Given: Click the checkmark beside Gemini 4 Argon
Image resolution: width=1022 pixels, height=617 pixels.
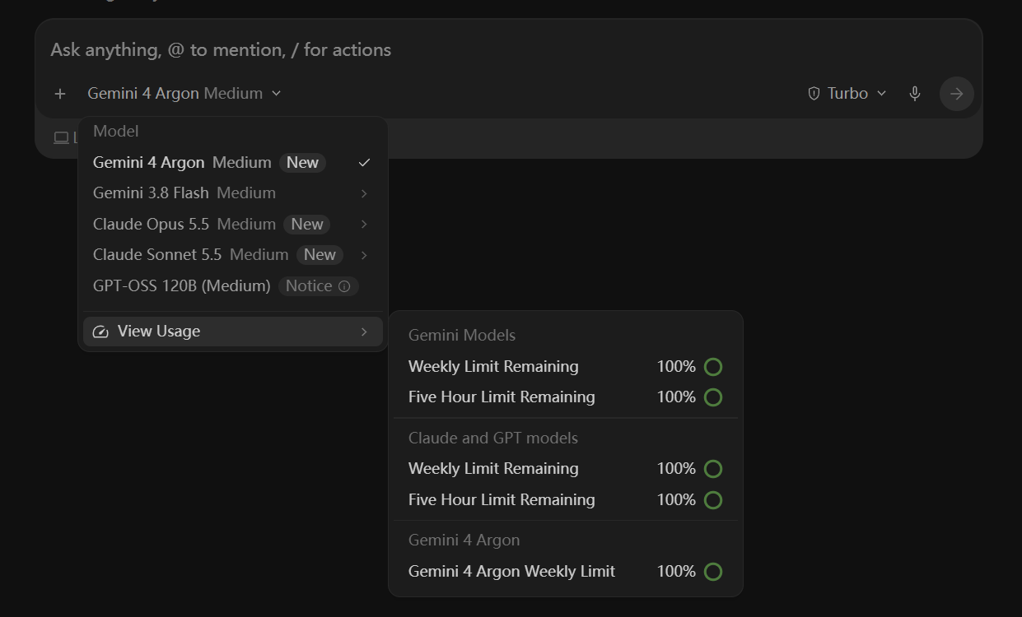Looking at the screenshot, I should [364, 163].
